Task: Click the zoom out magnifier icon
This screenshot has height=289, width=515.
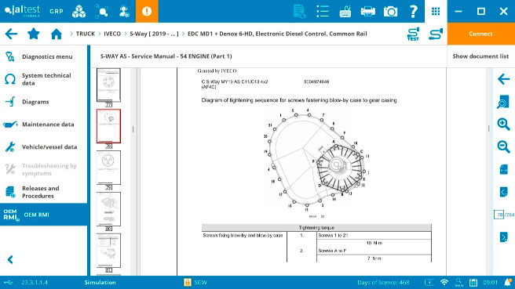Action: pos(503,146)
